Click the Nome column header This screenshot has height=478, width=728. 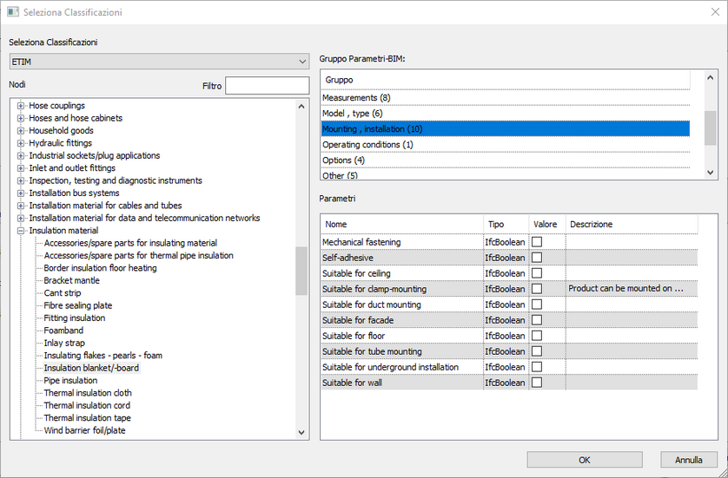click(x=402, y=225)
